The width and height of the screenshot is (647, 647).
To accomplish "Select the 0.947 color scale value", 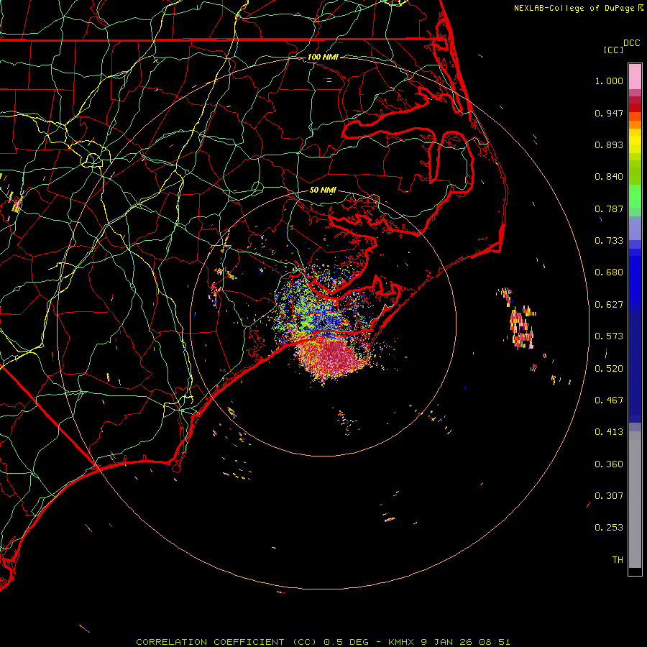I will tap(609, 113).
